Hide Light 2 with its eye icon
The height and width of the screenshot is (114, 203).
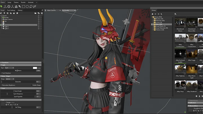click(x=41, y=28)
